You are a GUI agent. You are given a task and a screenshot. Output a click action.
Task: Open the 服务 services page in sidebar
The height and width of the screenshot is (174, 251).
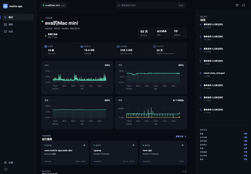pyautogui.click(x=18, y=24)
